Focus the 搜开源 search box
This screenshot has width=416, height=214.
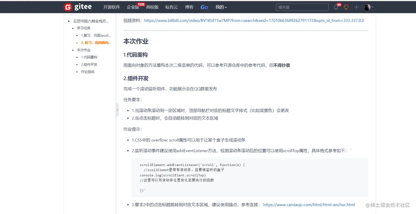click(302, 7)
